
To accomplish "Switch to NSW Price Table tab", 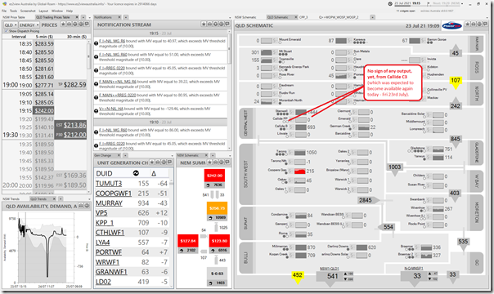I will pyautogui.click(x=14, y=17).
